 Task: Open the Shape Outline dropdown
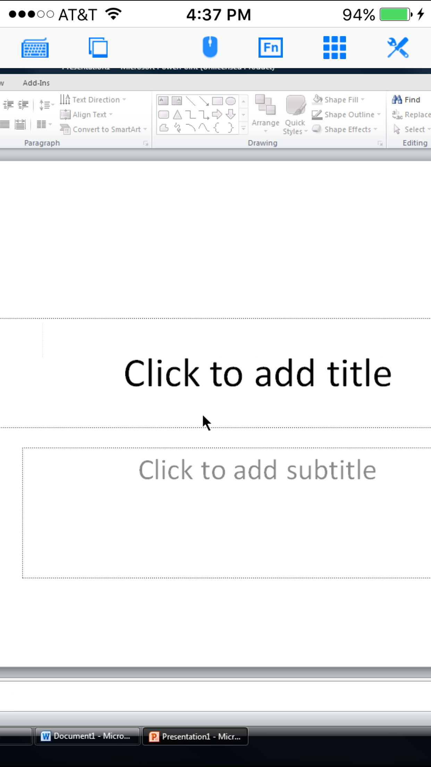[x=346, y=114]
